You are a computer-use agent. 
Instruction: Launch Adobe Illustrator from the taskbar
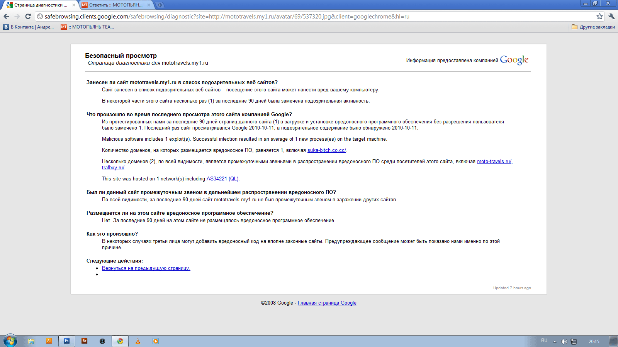(x=49, y=341)
